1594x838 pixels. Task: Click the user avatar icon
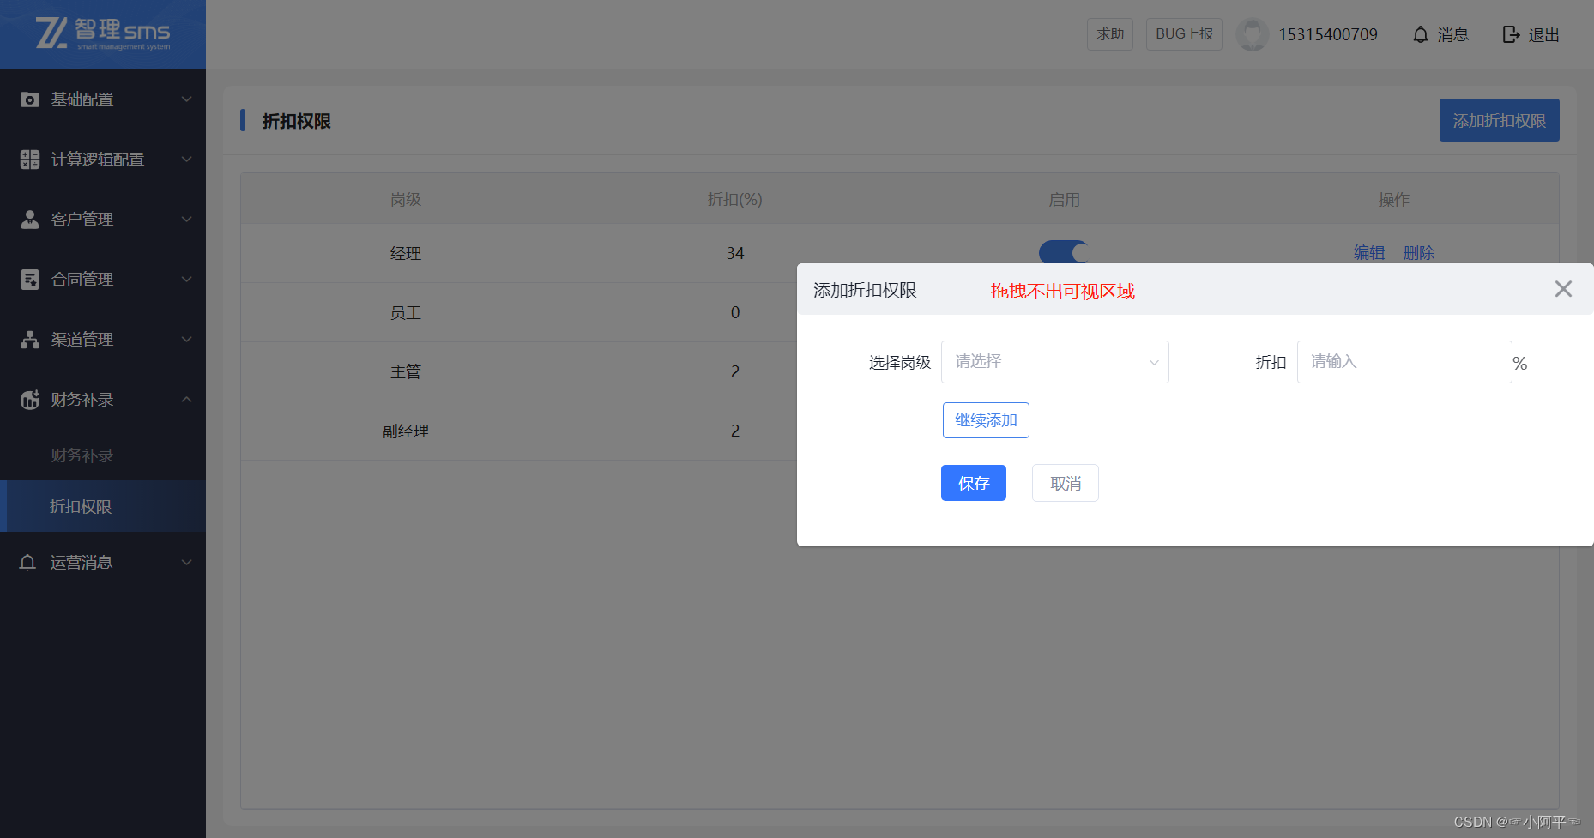(1252, 34)
